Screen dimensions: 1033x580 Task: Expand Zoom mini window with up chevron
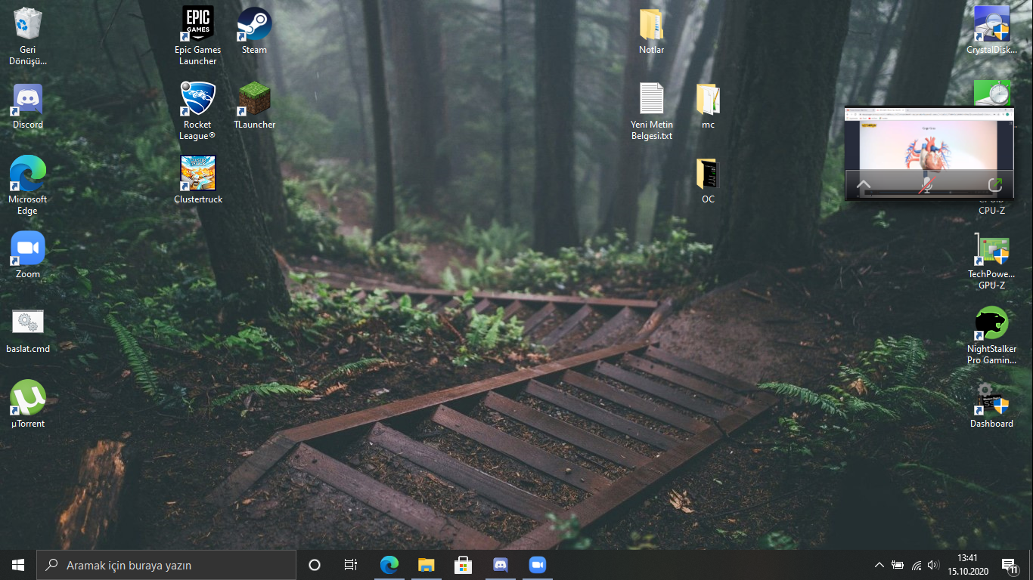coord(863,185)
